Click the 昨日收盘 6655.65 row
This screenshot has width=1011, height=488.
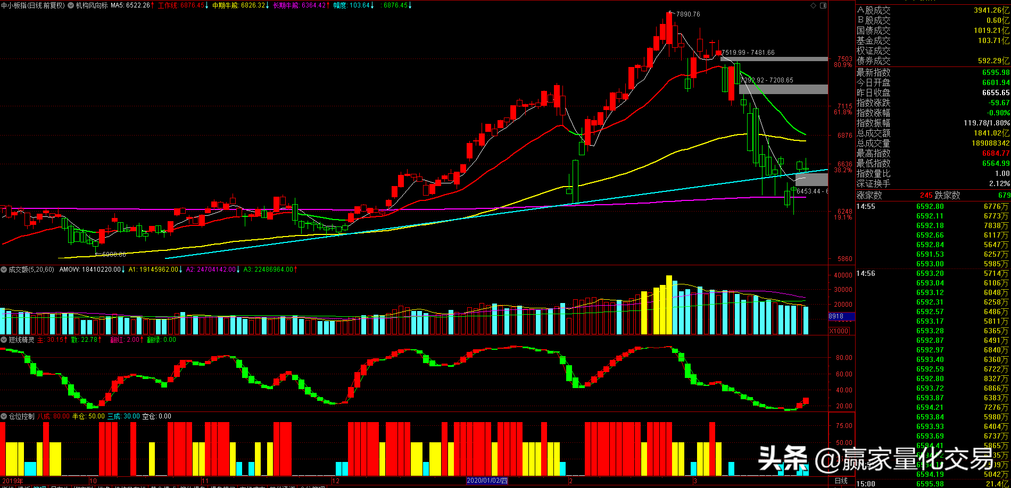click(x=933, y=92)
